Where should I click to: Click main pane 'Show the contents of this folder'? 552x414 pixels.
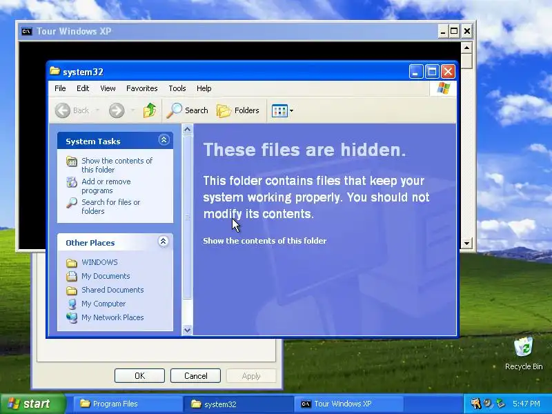tap(265, 241)
